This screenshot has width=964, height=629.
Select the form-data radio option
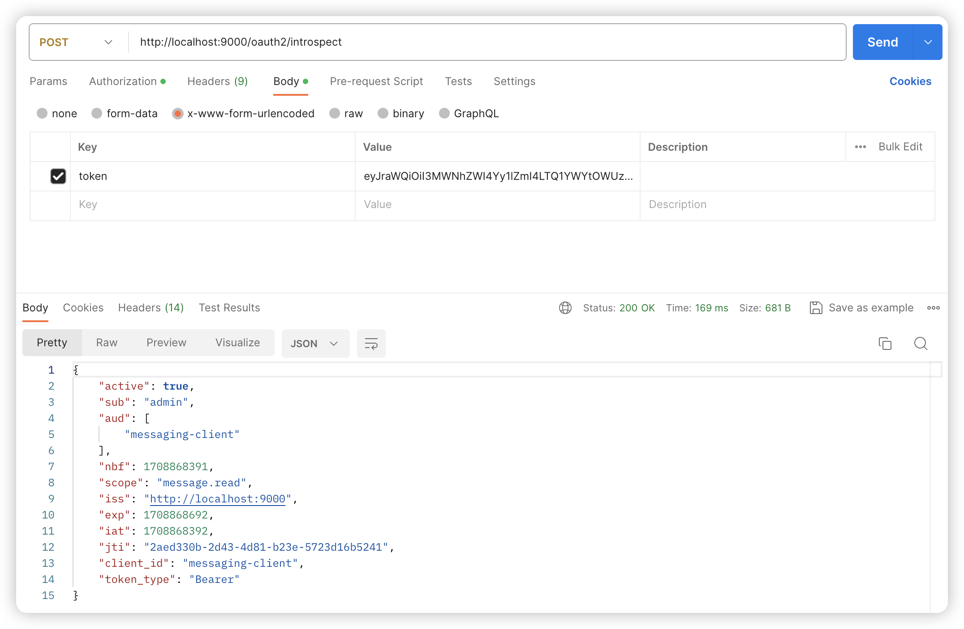tap(97, 114)
